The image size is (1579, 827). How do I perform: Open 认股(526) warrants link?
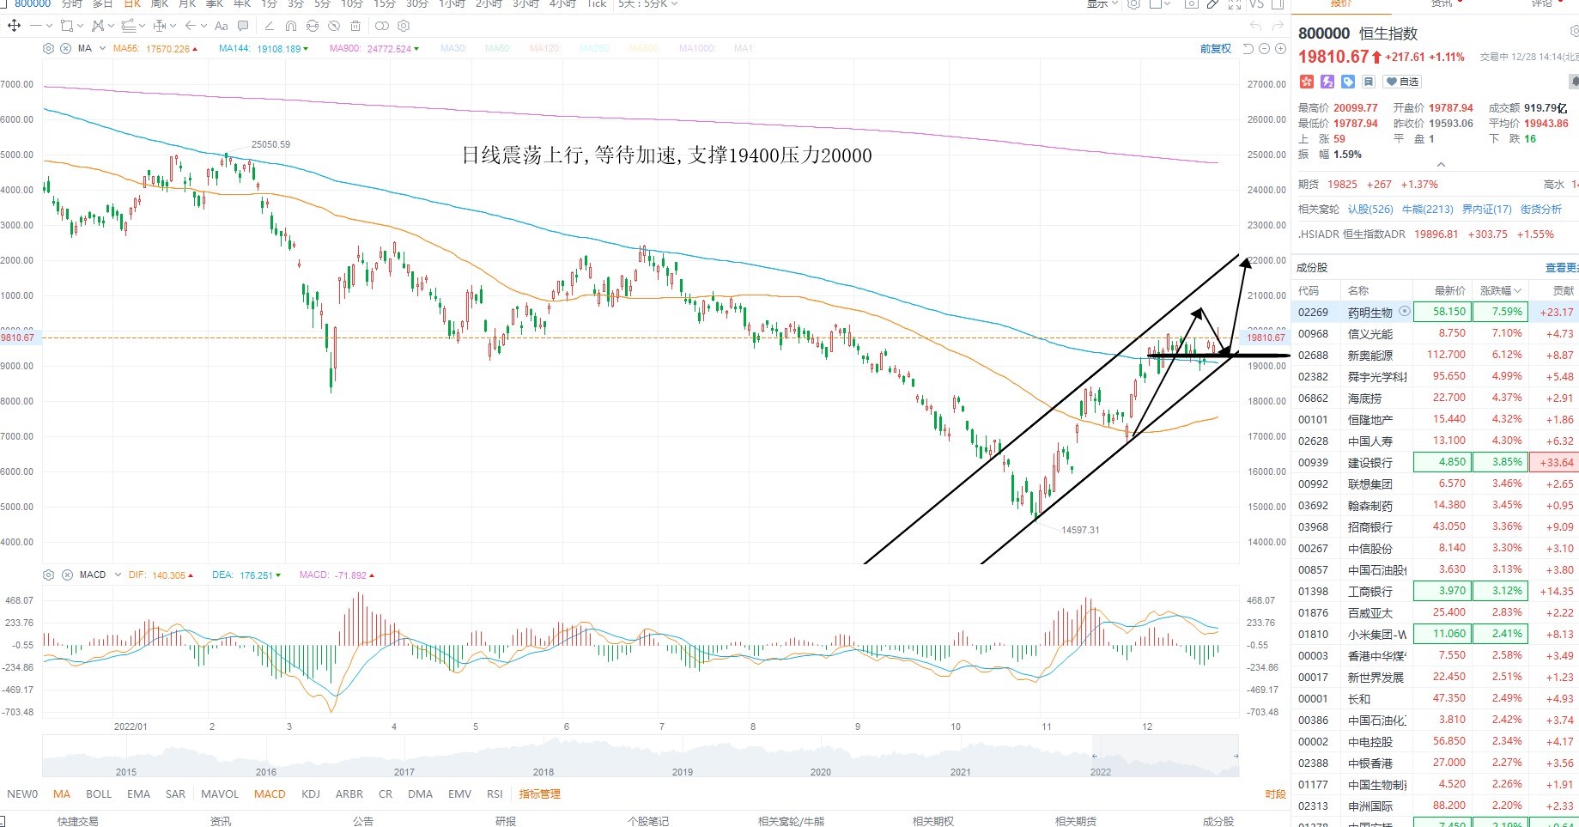click(x=1370, y=210)
